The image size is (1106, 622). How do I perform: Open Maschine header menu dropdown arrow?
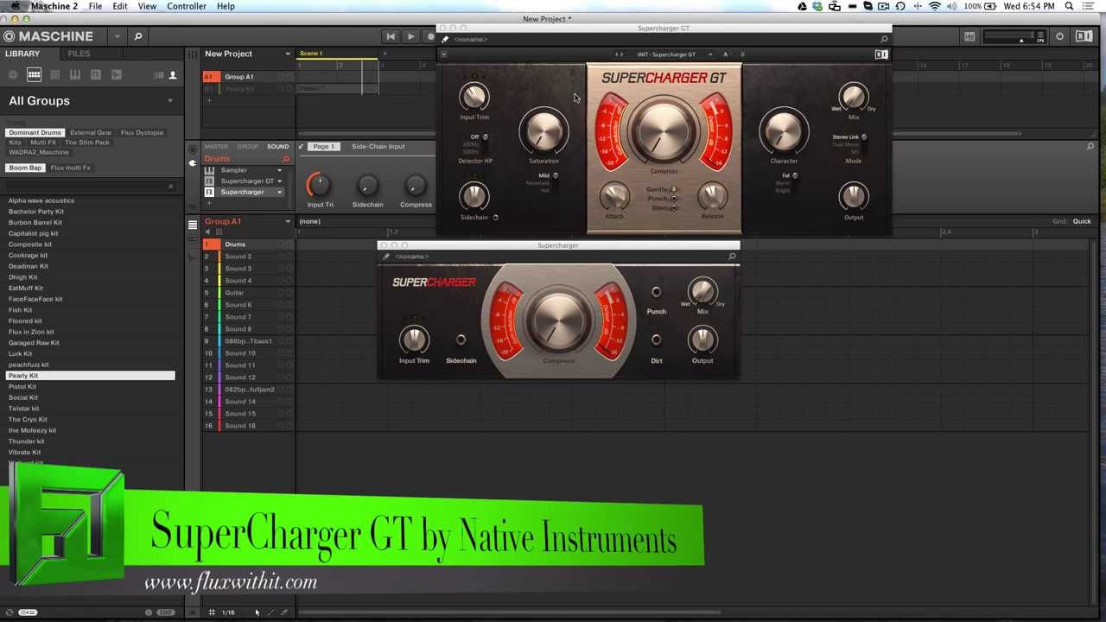click(117, 36)
